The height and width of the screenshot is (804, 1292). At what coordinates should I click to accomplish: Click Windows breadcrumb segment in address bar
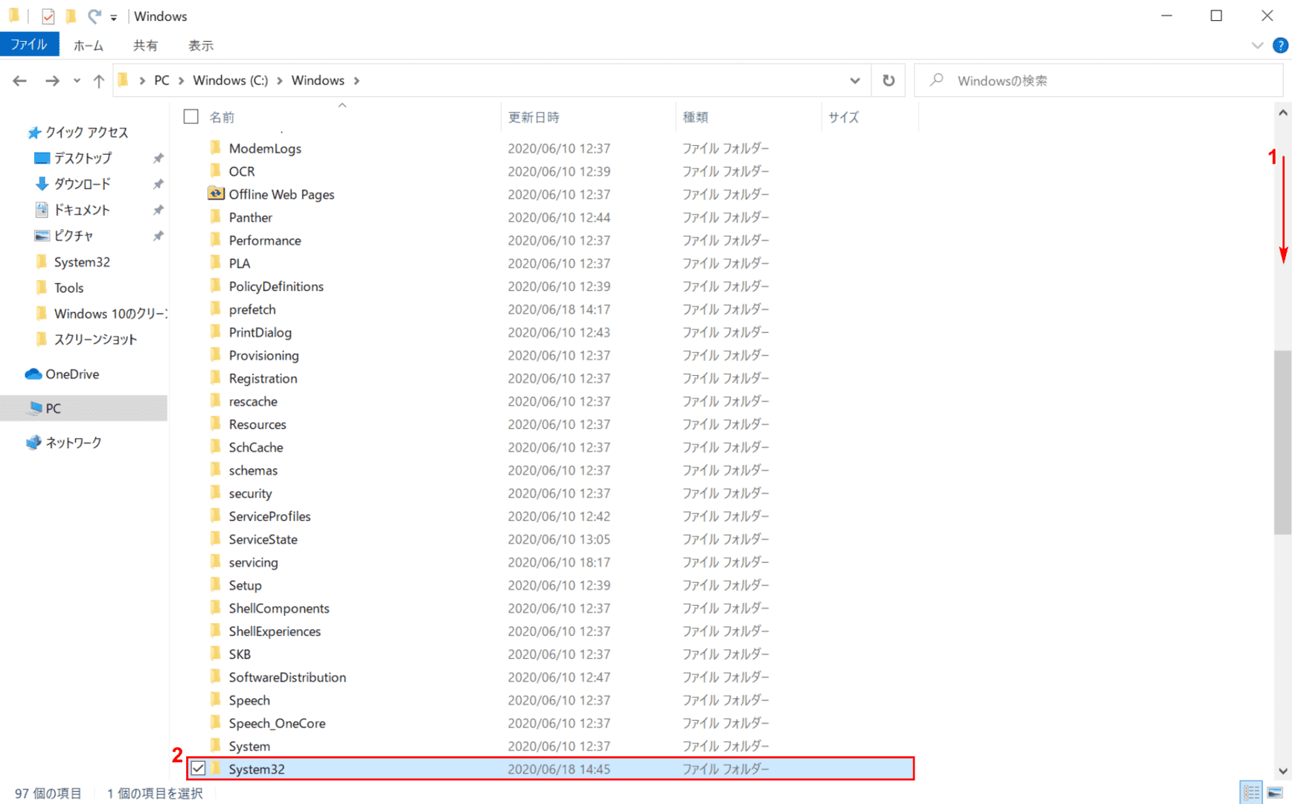pos(318,80)
